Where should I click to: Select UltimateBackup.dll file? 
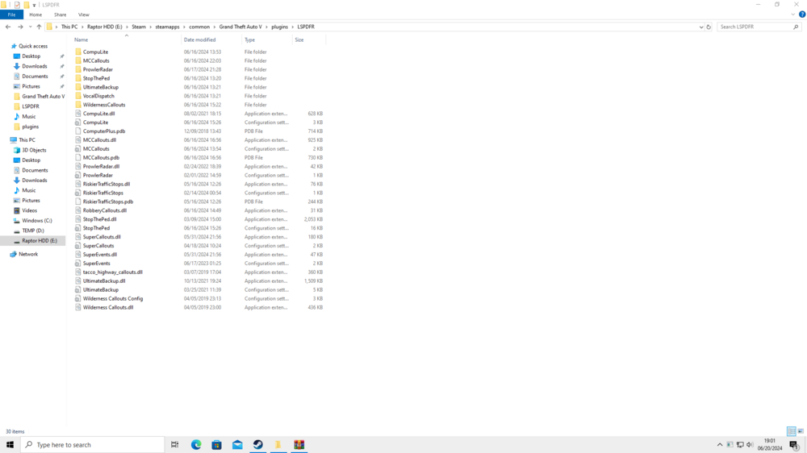click(x=104, y=281)
